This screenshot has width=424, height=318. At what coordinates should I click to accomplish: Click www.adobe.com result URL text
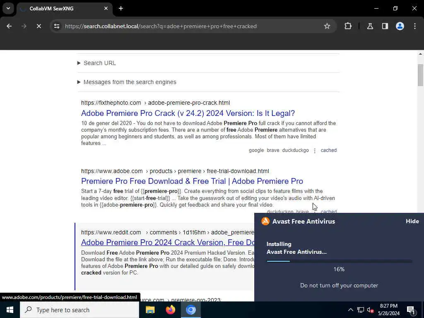point(175,171)
